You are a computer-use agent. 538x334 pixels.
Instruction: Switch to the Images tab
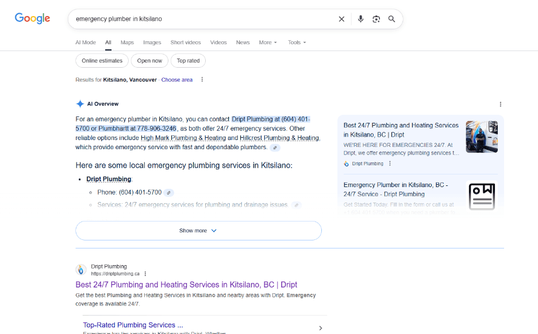[x=152, y=42]
